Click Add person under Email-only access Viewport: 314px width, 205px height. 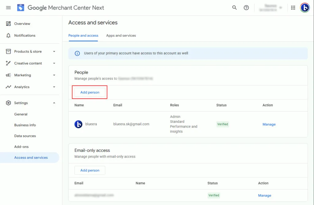(90, 170)
